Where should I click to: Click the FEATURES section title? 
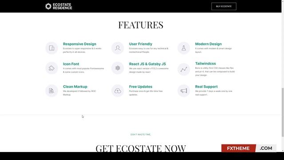click(x=141, y=25)
